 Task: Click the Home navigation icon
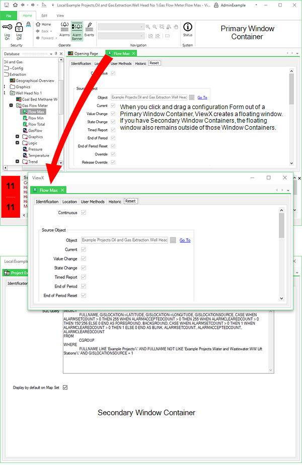[x=38, y=24]
